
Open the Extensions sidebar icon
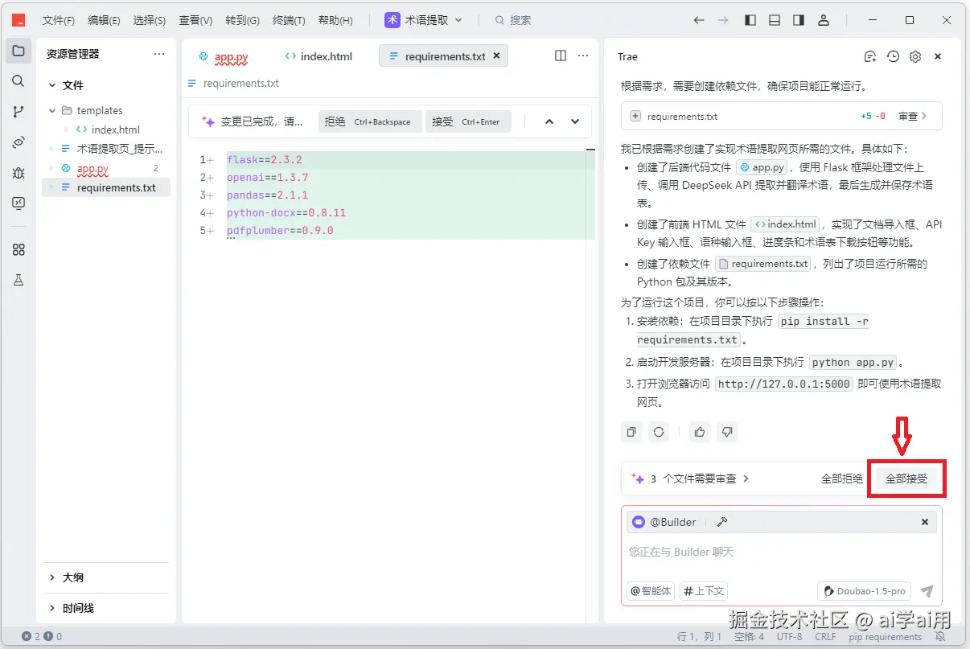(x=18, y=249)
